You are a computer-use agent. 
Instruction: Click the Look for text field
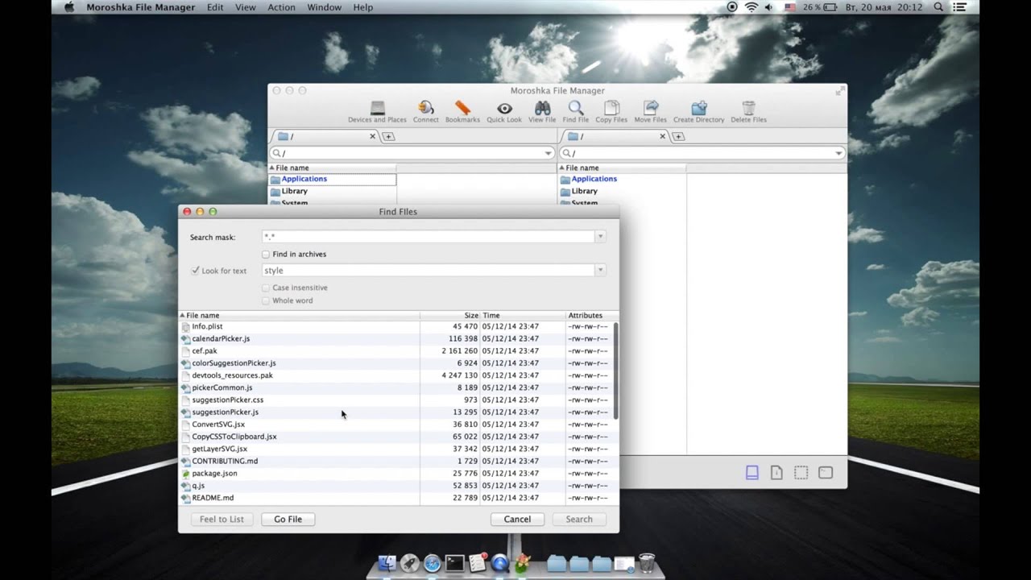pos(428,271)
